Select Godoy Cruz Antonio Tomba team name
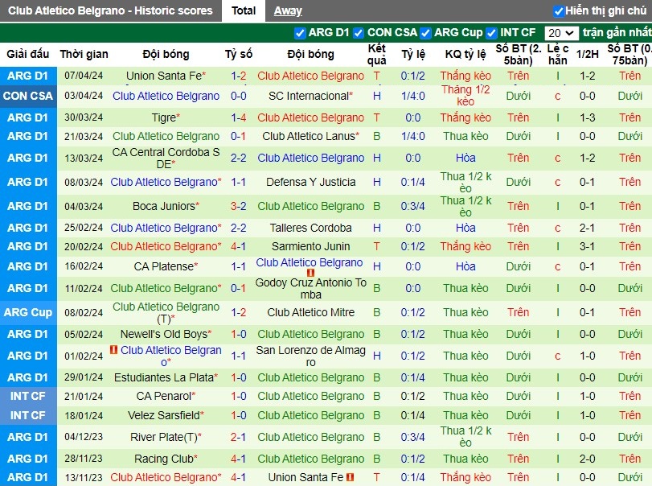 pyautogui.click(x=310, y=288)
